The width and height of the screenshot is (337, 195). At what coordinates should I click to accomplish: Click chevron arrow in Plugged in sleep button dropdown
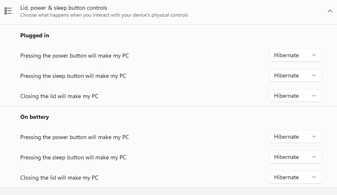314,75
